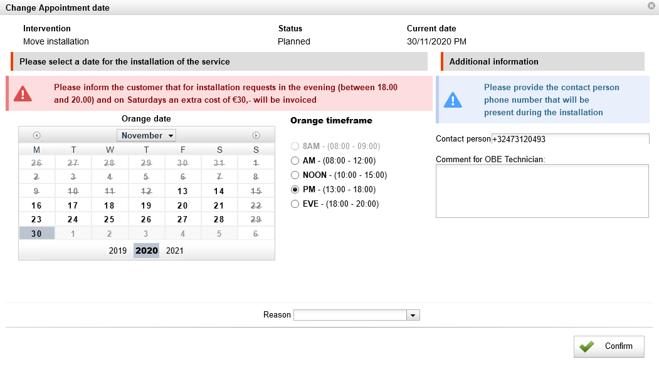Go to next month in calendar

point(256,135)
